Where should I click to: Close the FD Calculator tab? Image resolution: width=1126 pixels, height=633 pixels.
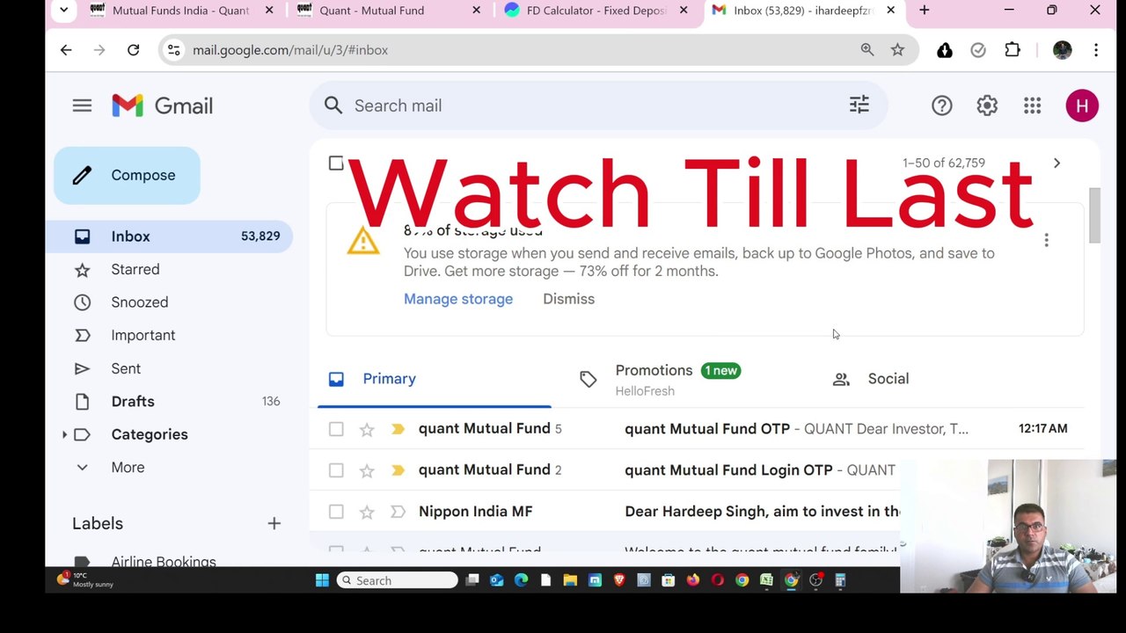[x=684, y=11]
